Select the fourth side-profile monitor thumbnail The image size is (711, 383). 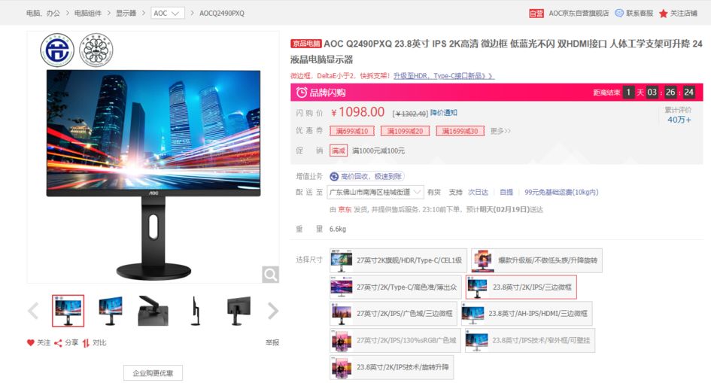196,311
